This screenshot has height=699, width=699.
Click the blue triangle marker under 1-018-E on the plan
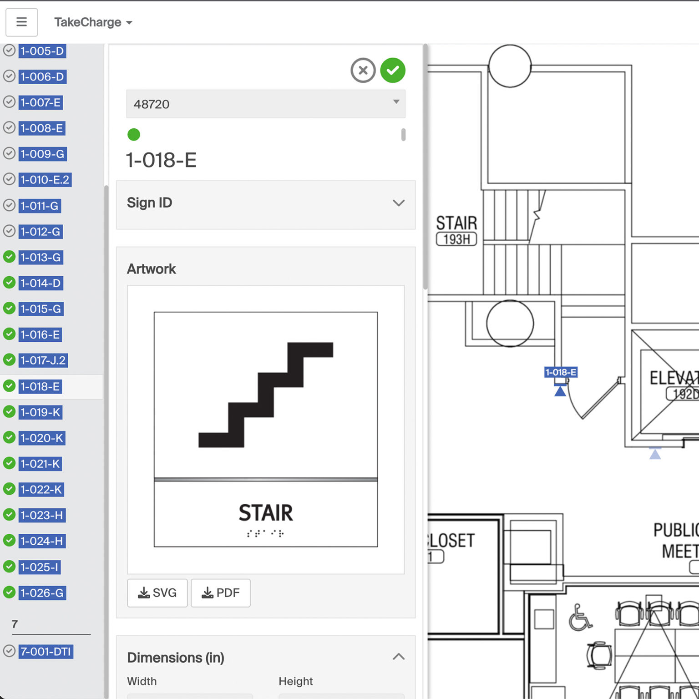coord(560,391)
